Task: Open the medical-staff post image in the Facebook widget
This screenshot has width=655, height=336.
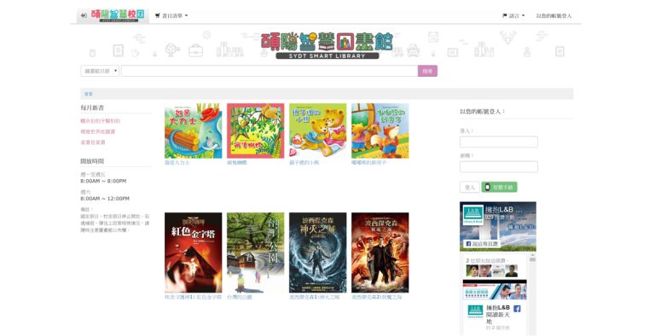Action: pos(495,290)
